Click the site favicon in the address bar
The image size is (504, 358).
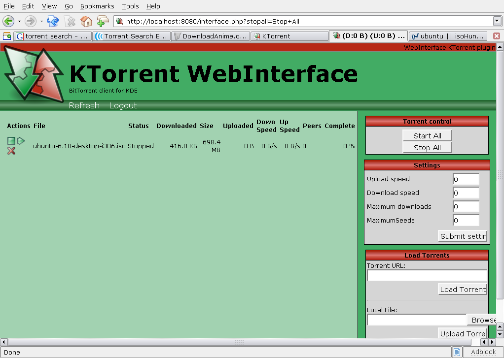(119, 21)
